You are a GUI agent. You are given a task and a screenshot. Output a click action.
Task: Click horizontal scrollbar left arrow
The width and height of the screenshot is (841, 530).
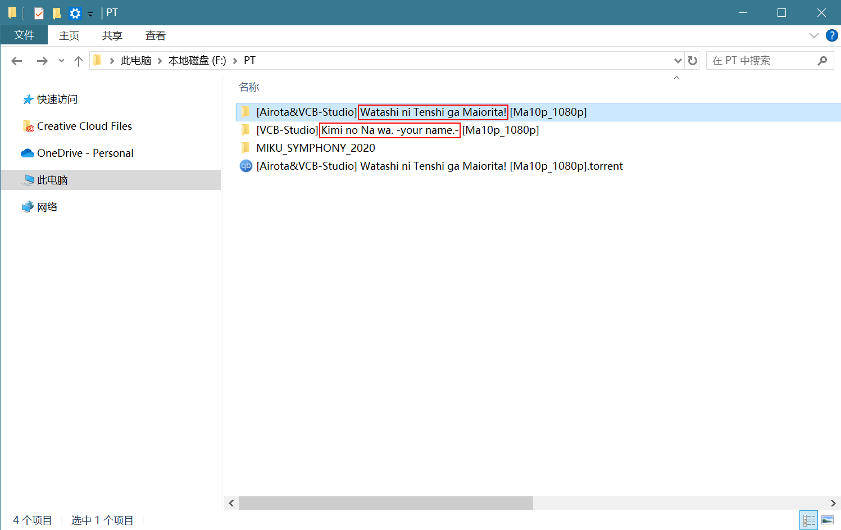click(231, 503)
